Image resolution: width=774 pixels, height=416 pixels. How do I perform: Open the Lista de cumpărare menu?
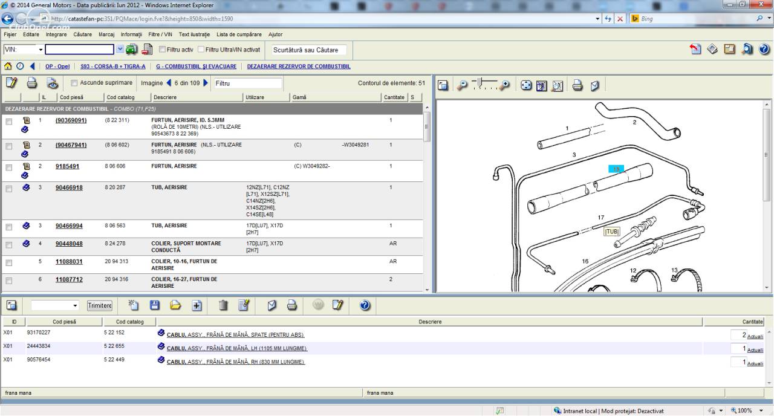click(239, 34)
